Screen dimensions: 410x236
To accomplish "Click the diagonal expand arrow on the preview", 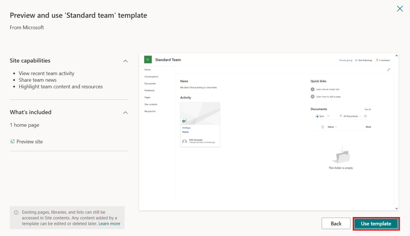I will [389, 69].
